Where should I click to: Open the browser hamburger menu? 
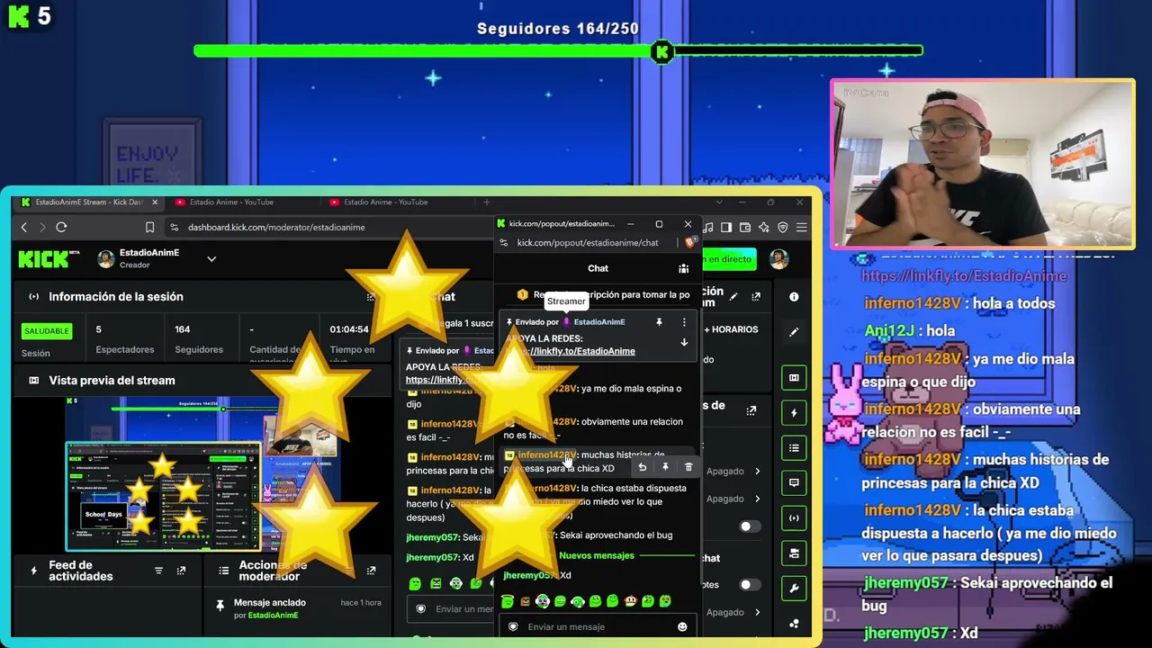tap(801, 228)
